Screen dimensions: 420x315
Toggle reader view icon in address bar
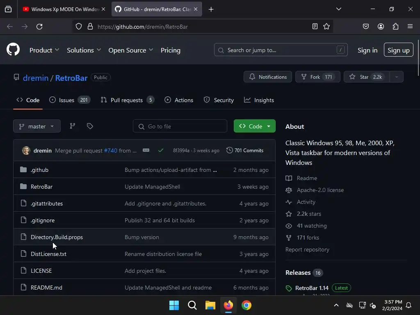[x=315, y=26]
